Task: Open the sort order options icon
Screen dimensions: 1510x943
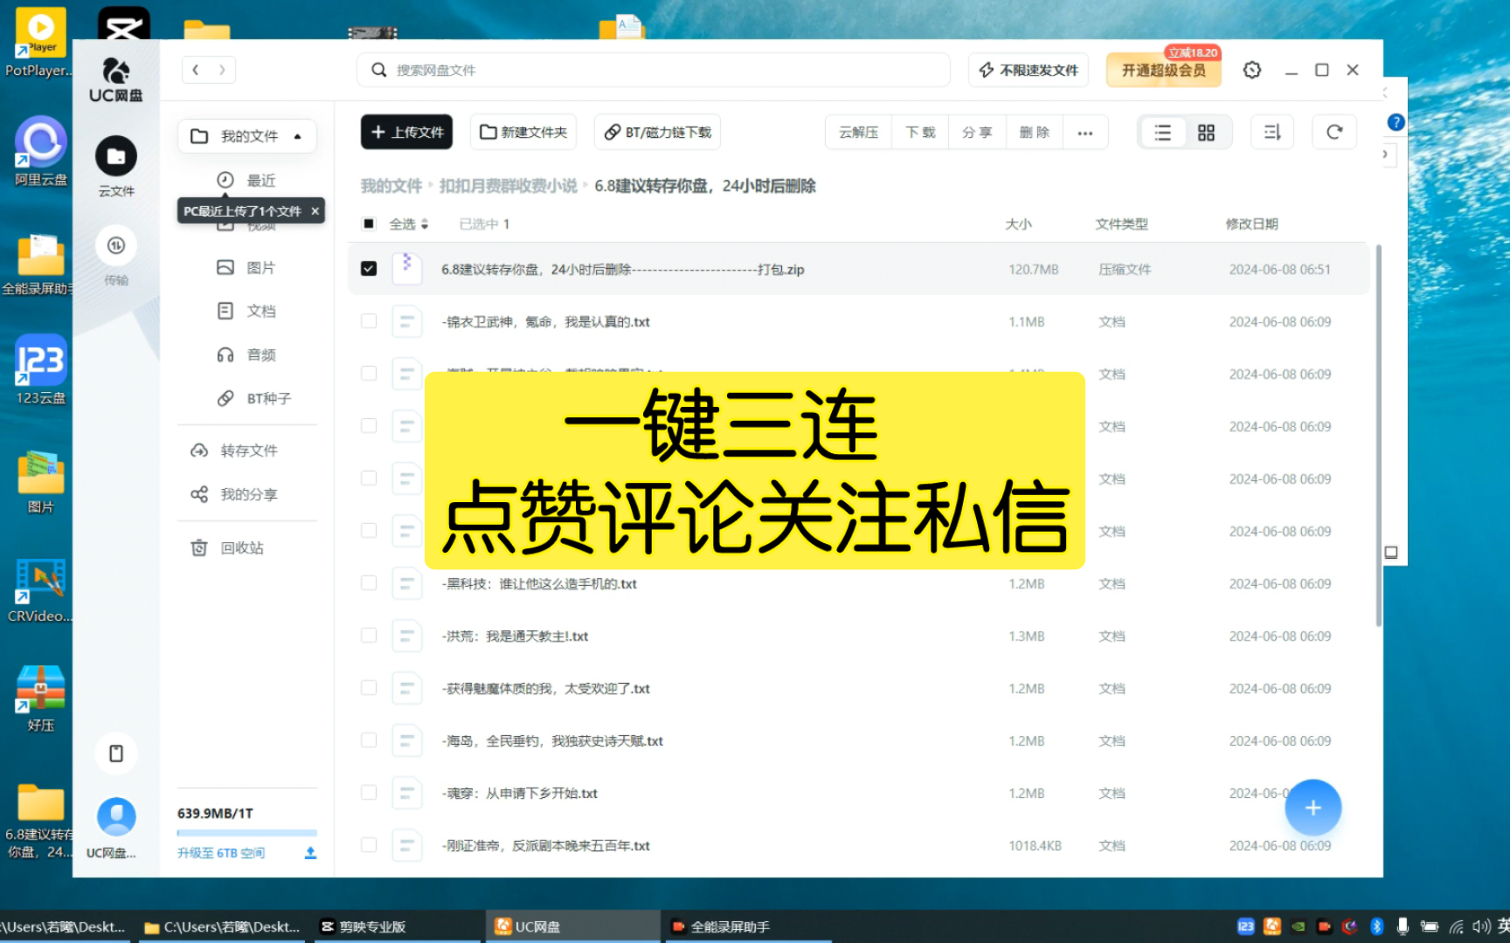Action: tap(1272, 133)
